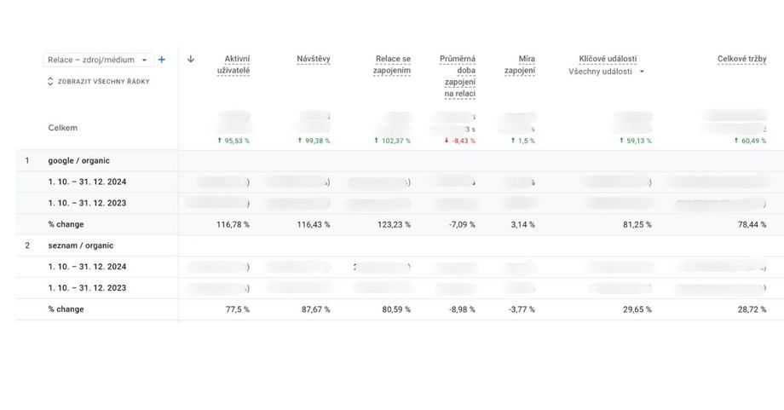The height and width of the screenshot is (410, 784).
Task: Click the descending sort arrow icon
Action: 191,59
